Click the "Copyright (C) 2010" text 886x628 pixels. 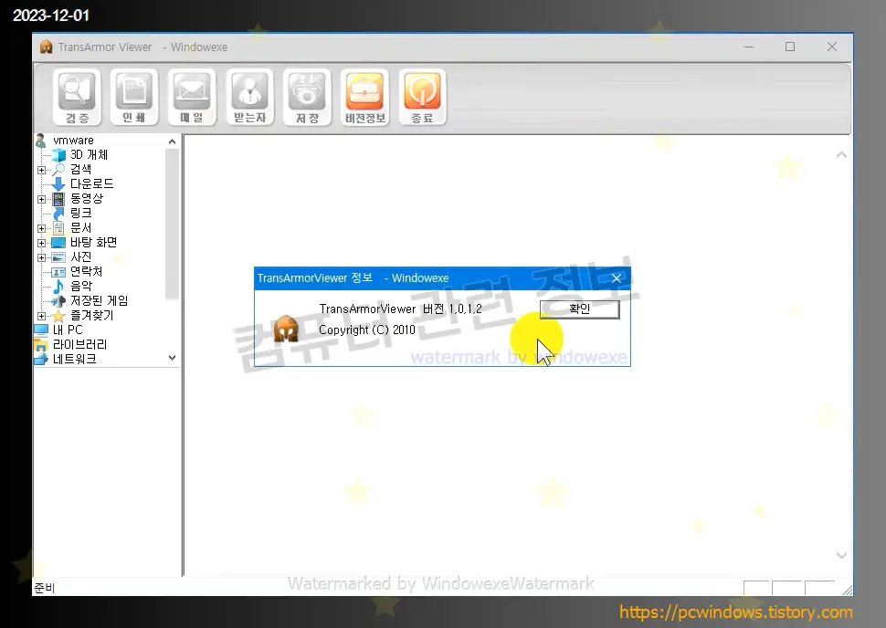click(366, 330)
